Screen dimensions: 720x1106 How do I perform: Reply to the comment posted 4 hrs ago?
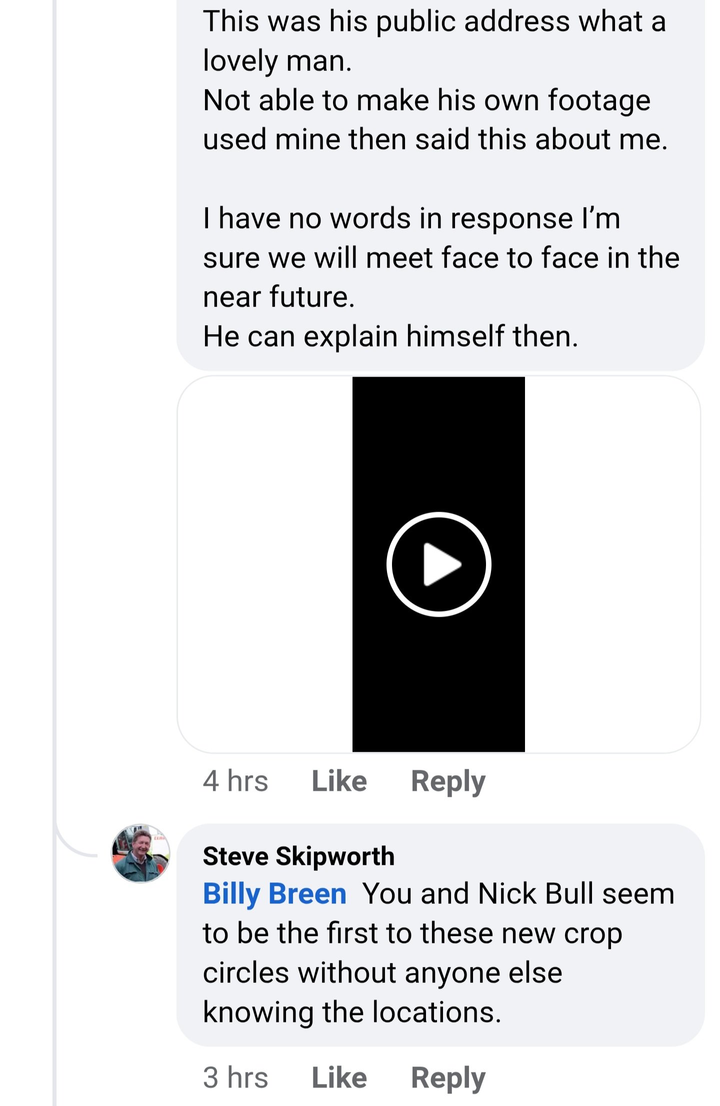(x=448, y=781)
